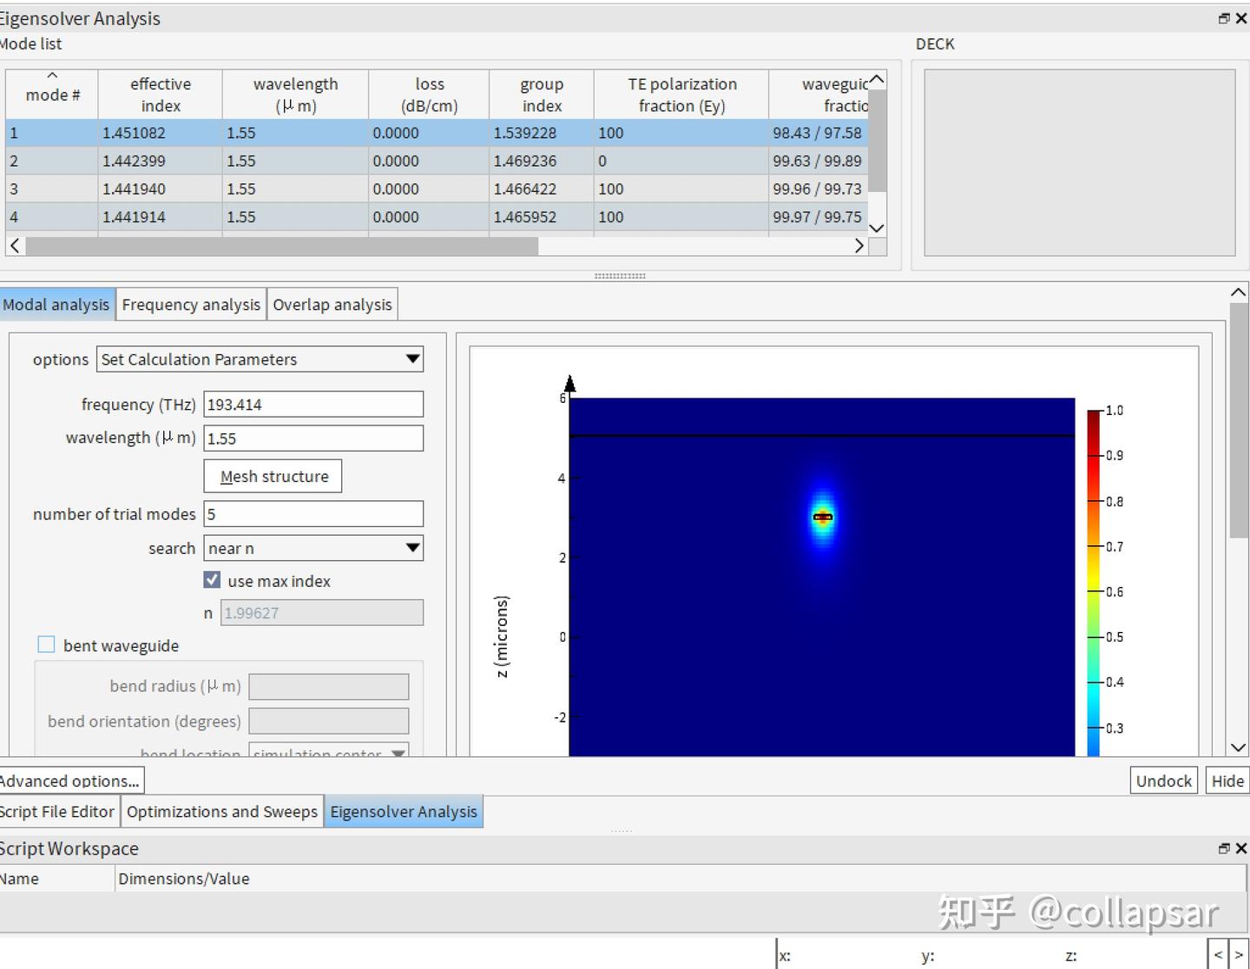This screenshot has width=1250, height=969.
Task: Undock the Eigensolver Analysis panel
Action: (x=1163, y=780)
